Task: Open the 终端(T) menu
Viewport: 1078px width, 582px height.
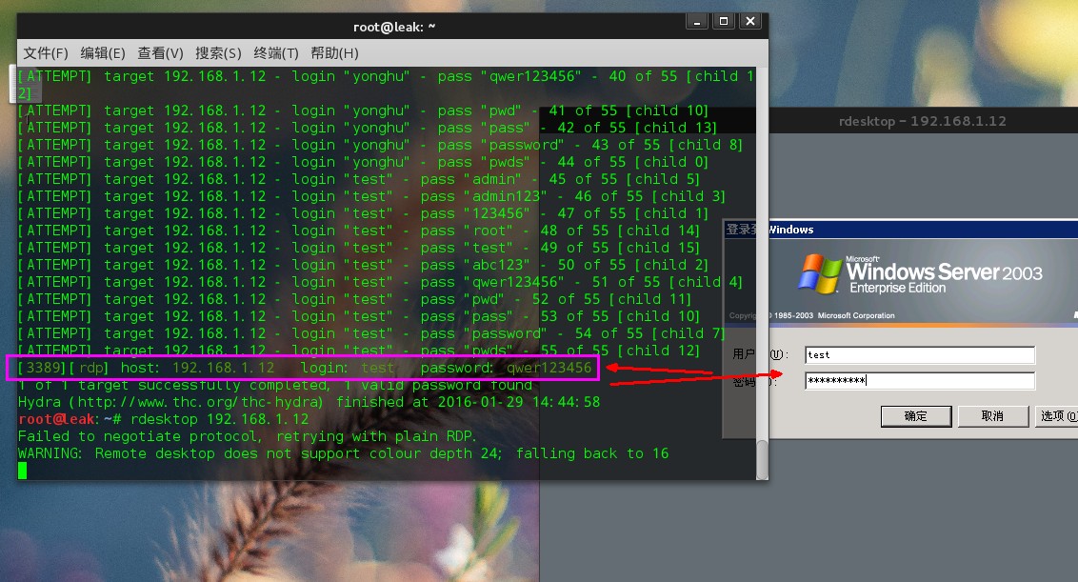Action: tap(276, 53)
